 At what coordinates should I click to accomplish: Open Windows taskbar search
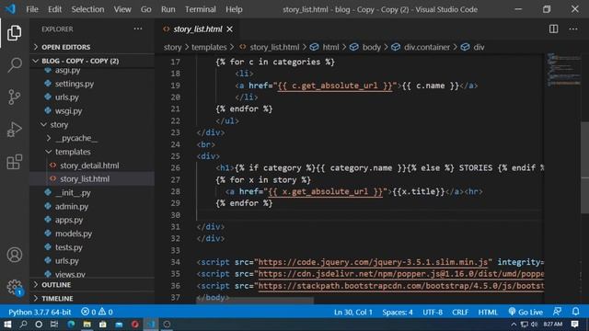[x=23, y=325]
